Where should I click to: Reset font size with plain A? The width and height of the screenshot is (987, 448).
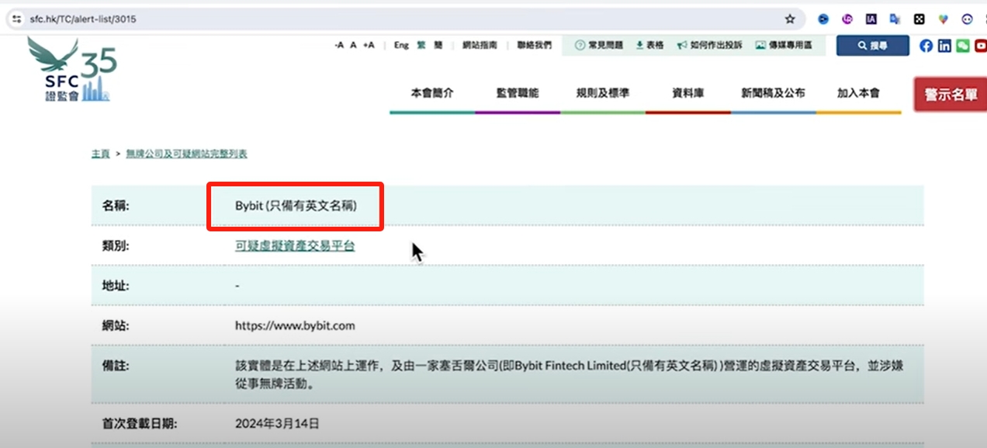(x=353, y=45)
